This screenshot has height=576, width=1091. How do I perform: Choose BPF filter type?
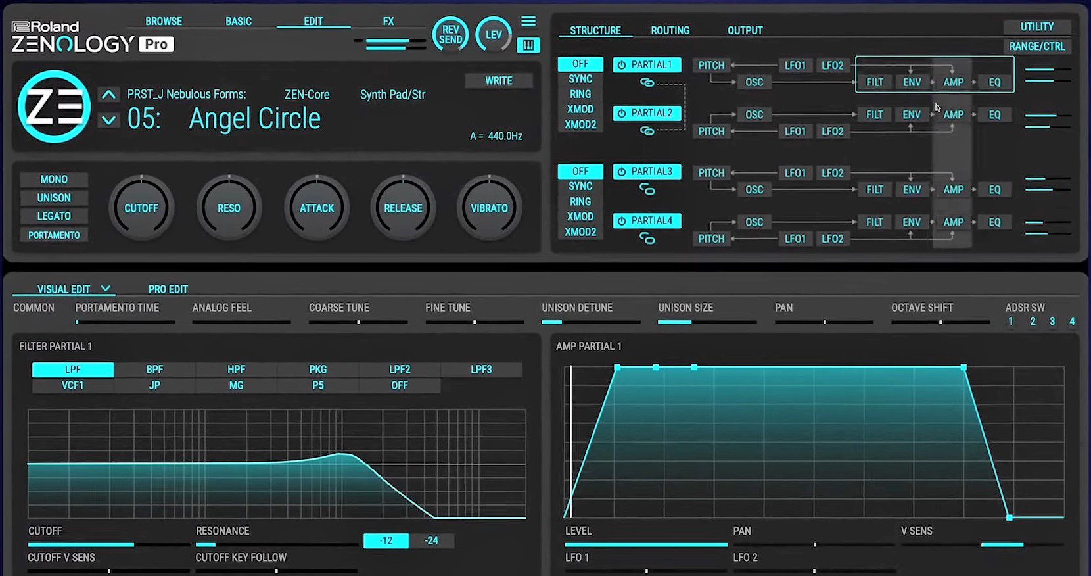click(x=154, y=370)
